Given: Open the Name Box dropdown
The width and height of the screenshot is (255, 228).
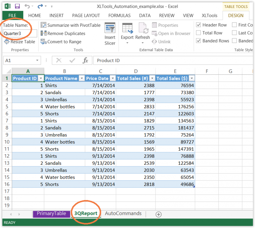Looking at the screenshot, I should click(37, 60).
